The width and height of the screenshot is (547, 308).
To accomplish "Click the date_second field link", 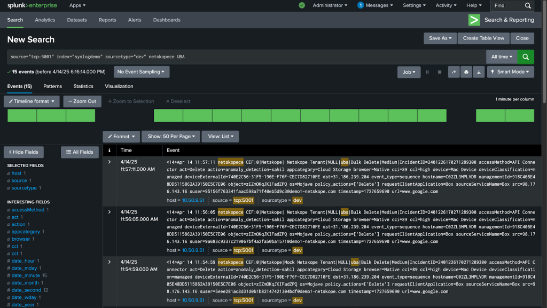I will pyautogui.click(x=26, y=290).
